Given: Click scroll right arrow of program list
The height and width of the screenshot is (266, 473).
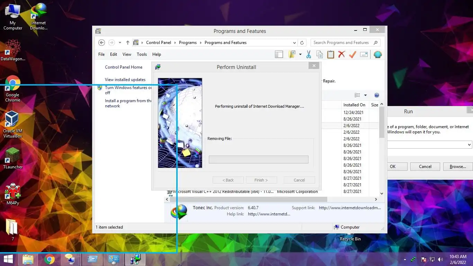Looking at the screenshot, I should pos(376,199).
